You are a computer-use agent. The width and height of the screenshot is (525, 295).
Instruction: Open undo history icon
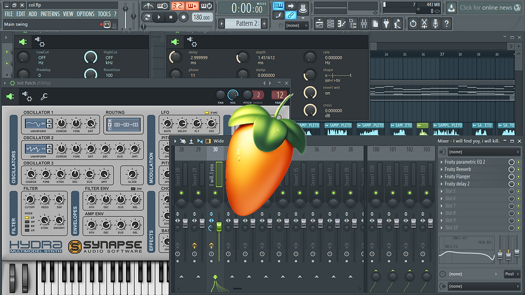coord(413,24)
